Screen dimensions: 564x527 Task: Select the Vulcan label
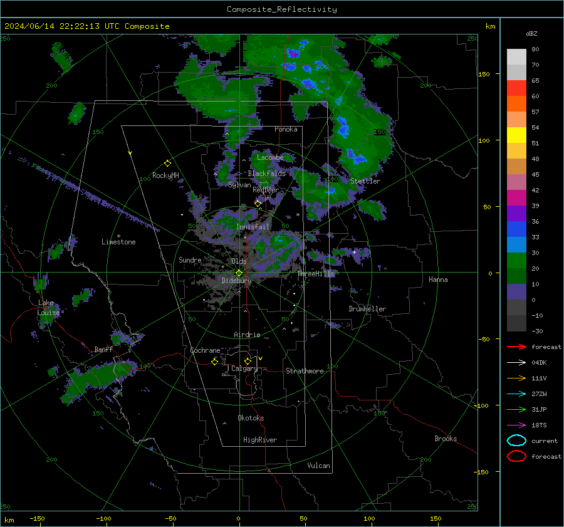(x=318, y=466)
